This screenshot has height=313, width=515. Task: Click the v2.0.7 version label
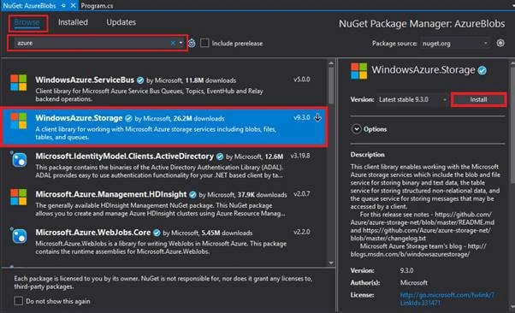(301, 194)
